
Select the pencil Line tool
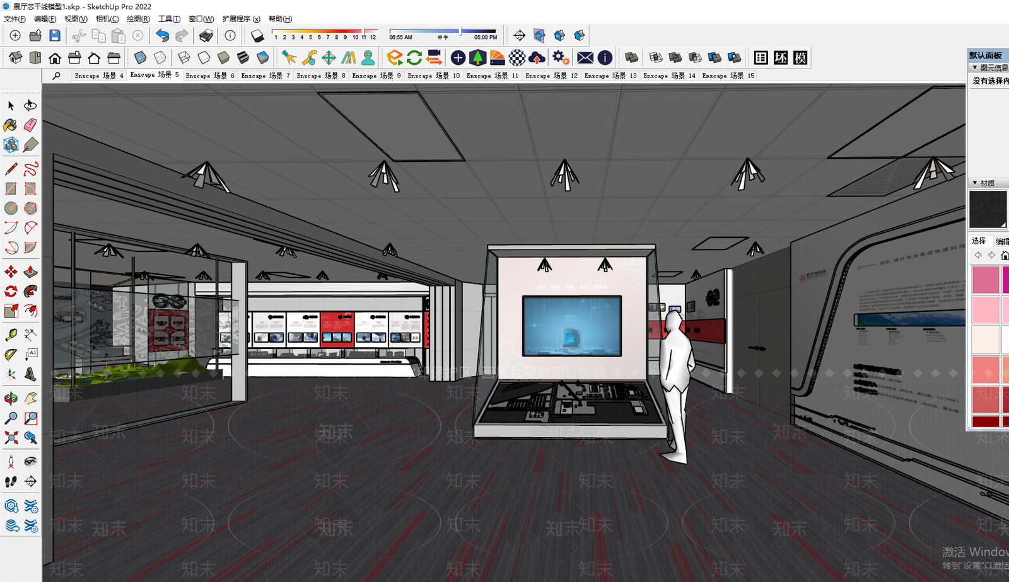pos(11,169)
